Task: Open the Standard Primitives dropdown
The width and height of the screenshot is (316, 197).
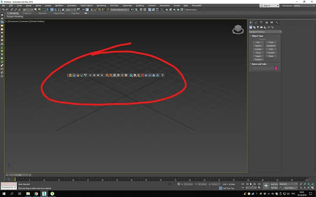Action: (265, 32)
